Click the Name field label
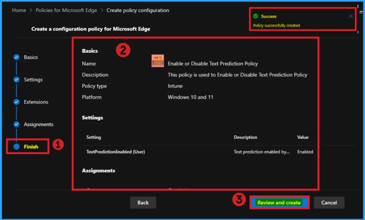Image resolution: width=365 pixels, height=220 pixels. pyautogui.click(x=89, y=63)
